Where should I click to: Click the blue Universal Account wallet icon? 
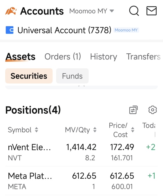pyautogui.click(x=10, y=30)
